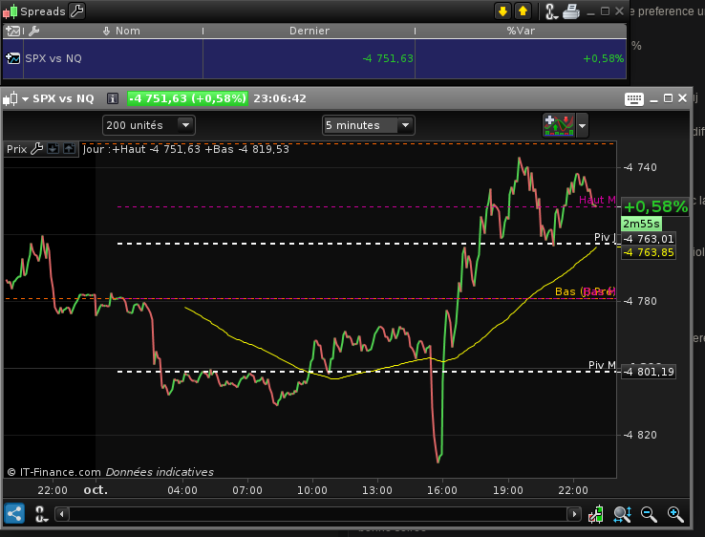Open the Spreads list wrench settings
705x537 pixels.
pos(76,11)
